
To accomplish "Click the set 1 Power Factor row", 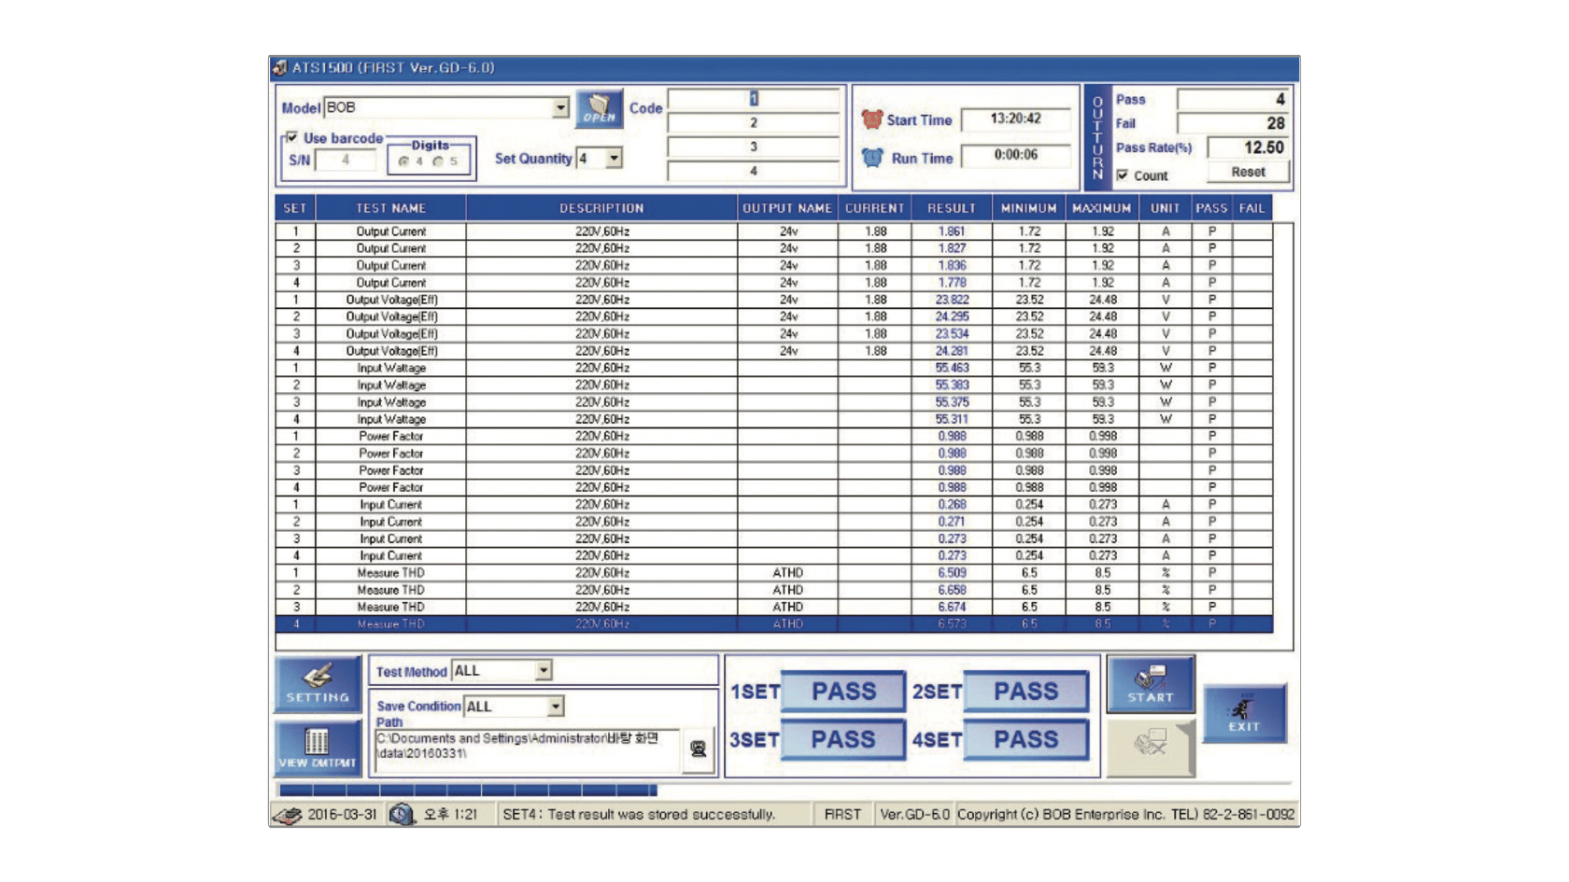I will [774, 436].
